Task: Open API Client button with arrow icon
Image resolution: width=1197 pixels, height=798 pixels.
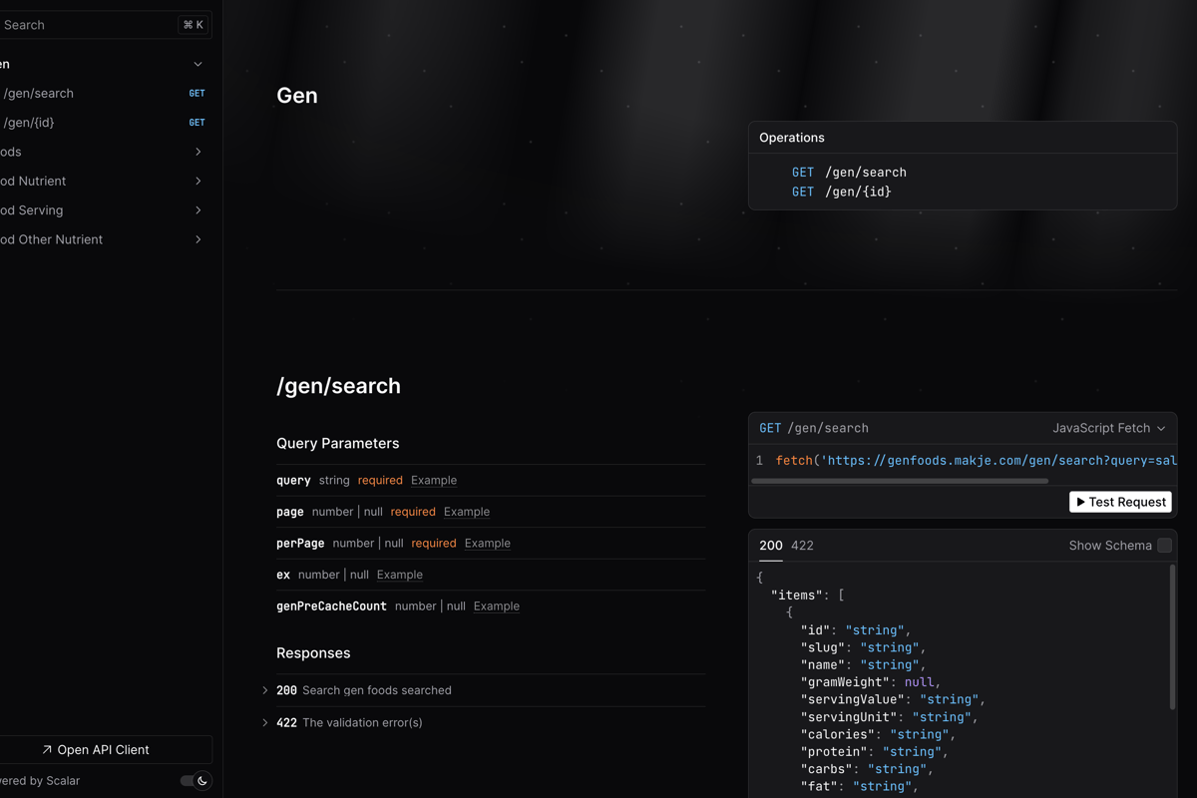Action: coord(96,750)
